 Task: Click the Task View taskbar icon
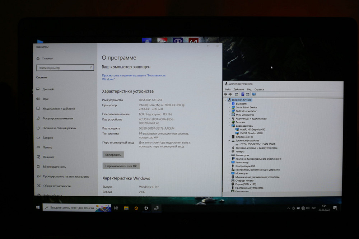[116, 208]
